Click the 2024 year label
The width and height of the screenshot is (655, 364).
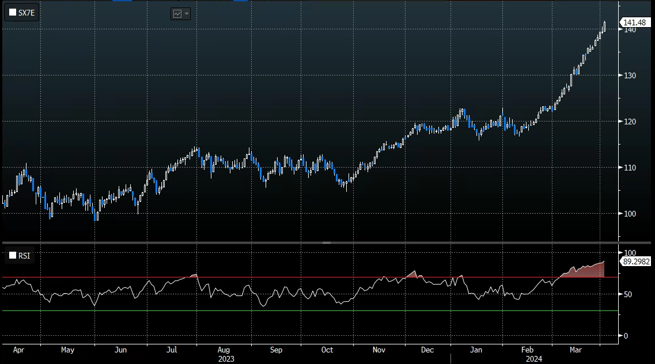tap(534, 359)
